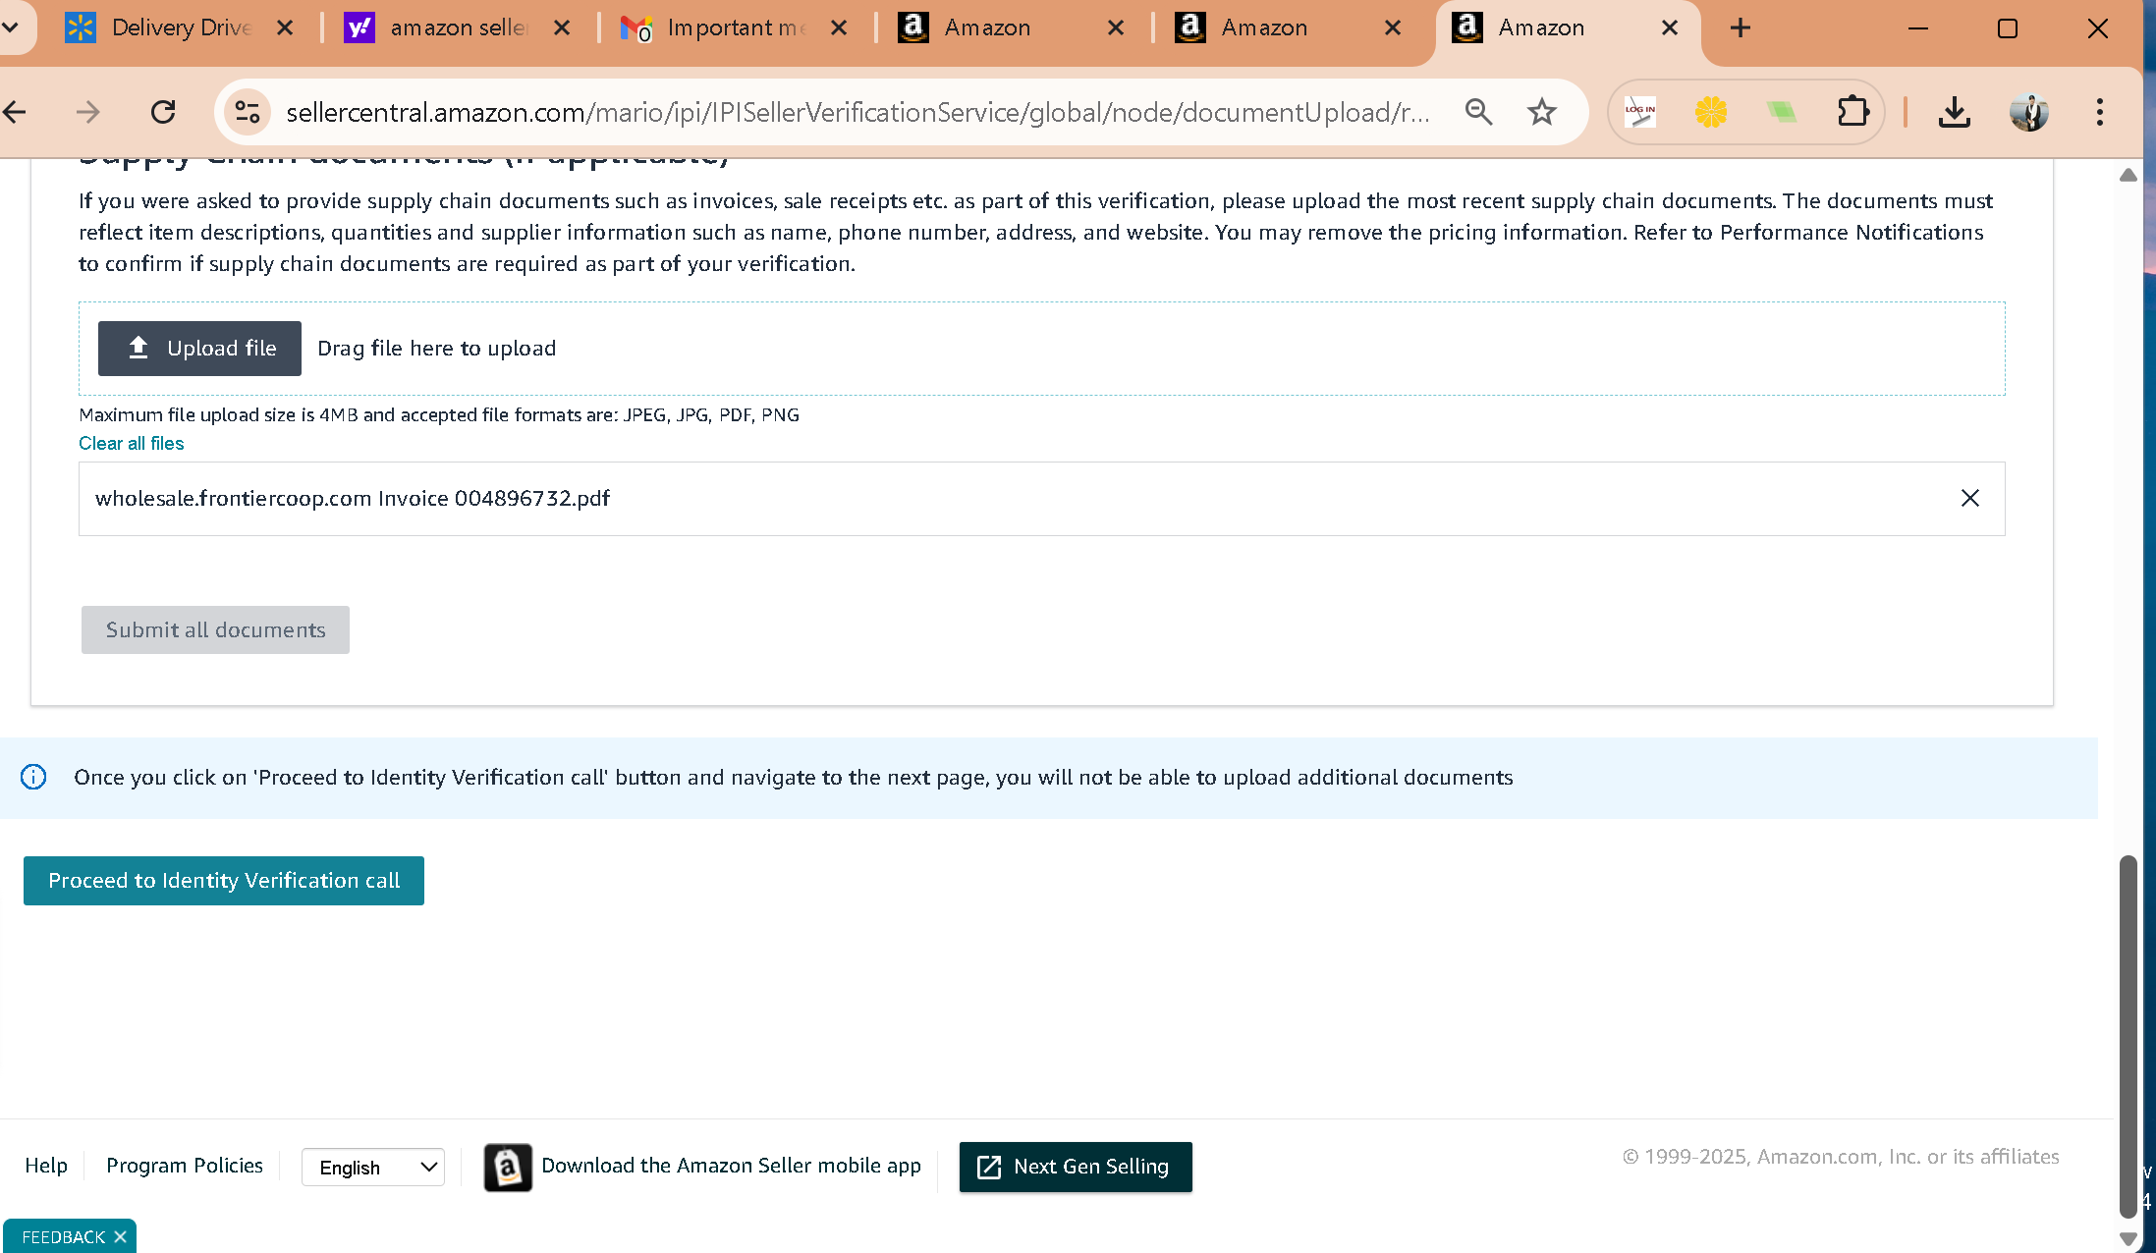The height and width of the screenshot is (1253, 2156).
Task: Click the Upload file button
Action: pos(199,349)
